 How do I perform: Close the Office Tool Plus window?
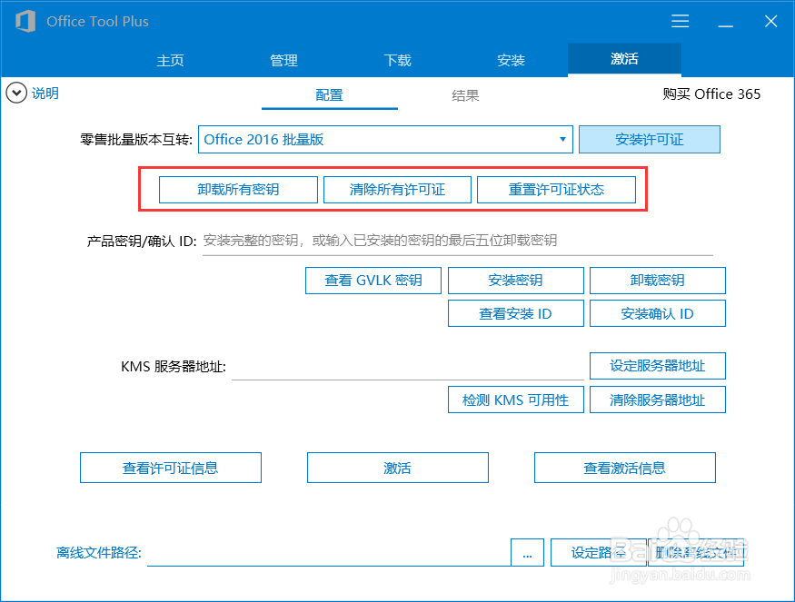click(x=770, y=21)
